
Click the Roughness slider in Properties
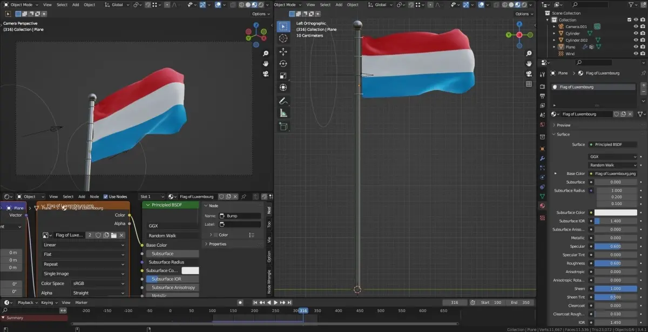pos(616,263)
